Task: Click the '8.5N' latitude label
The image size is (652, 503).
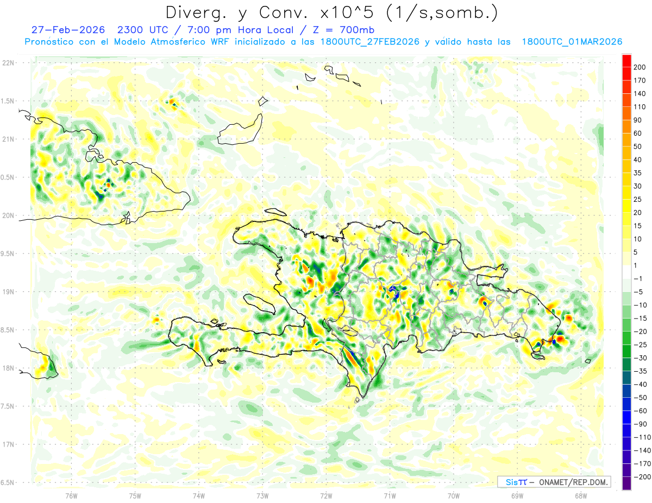Action: [x=8, y=330]
